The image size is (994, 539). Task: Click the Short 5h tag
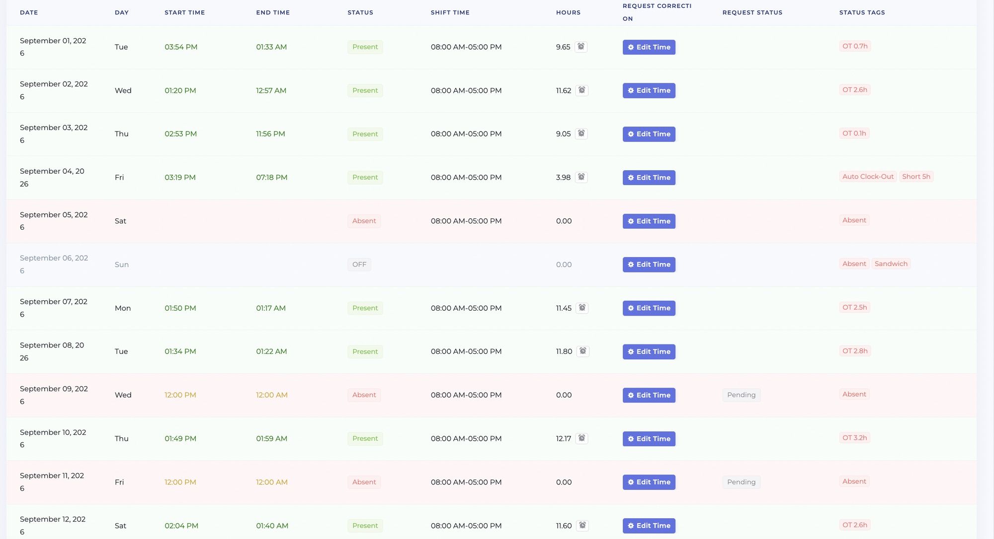click(916, 177)
